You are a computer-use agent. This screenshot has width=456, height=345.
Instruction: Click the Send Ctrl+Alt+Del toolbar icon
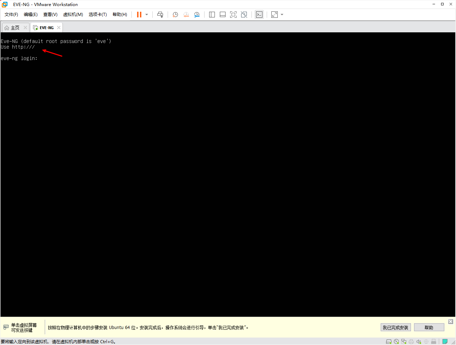point(160,15)
